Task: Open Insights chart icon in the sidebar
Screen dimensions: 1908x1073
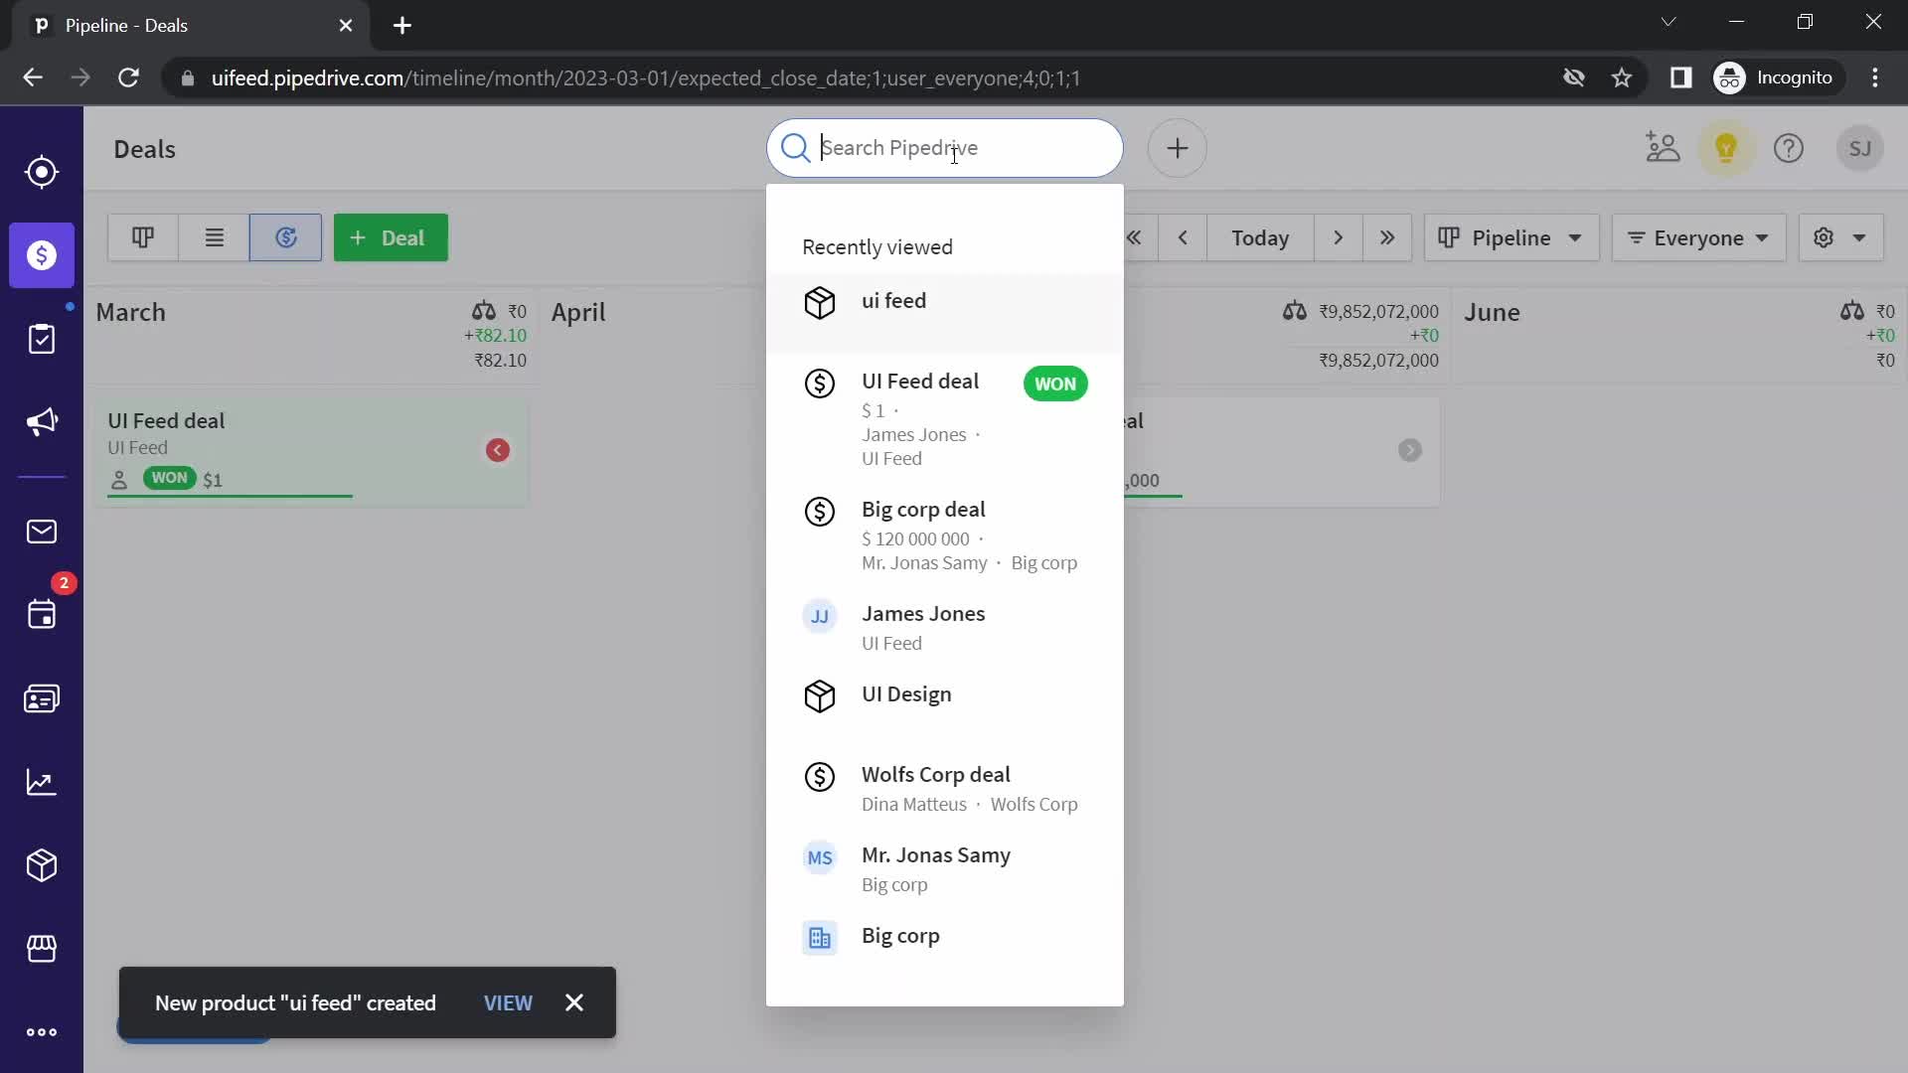Action: point(42,782)
